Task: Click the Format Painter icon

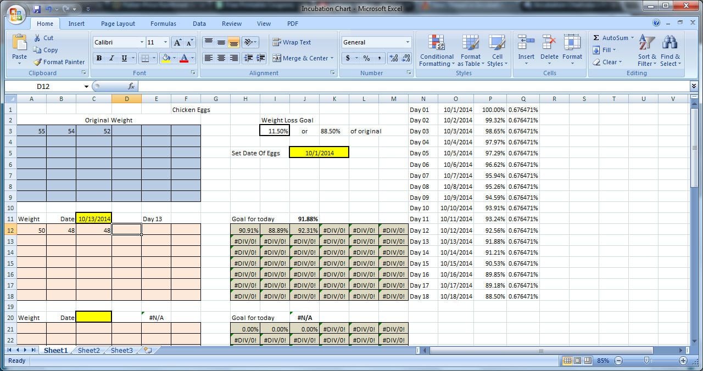Action: [x=37, y=62]
